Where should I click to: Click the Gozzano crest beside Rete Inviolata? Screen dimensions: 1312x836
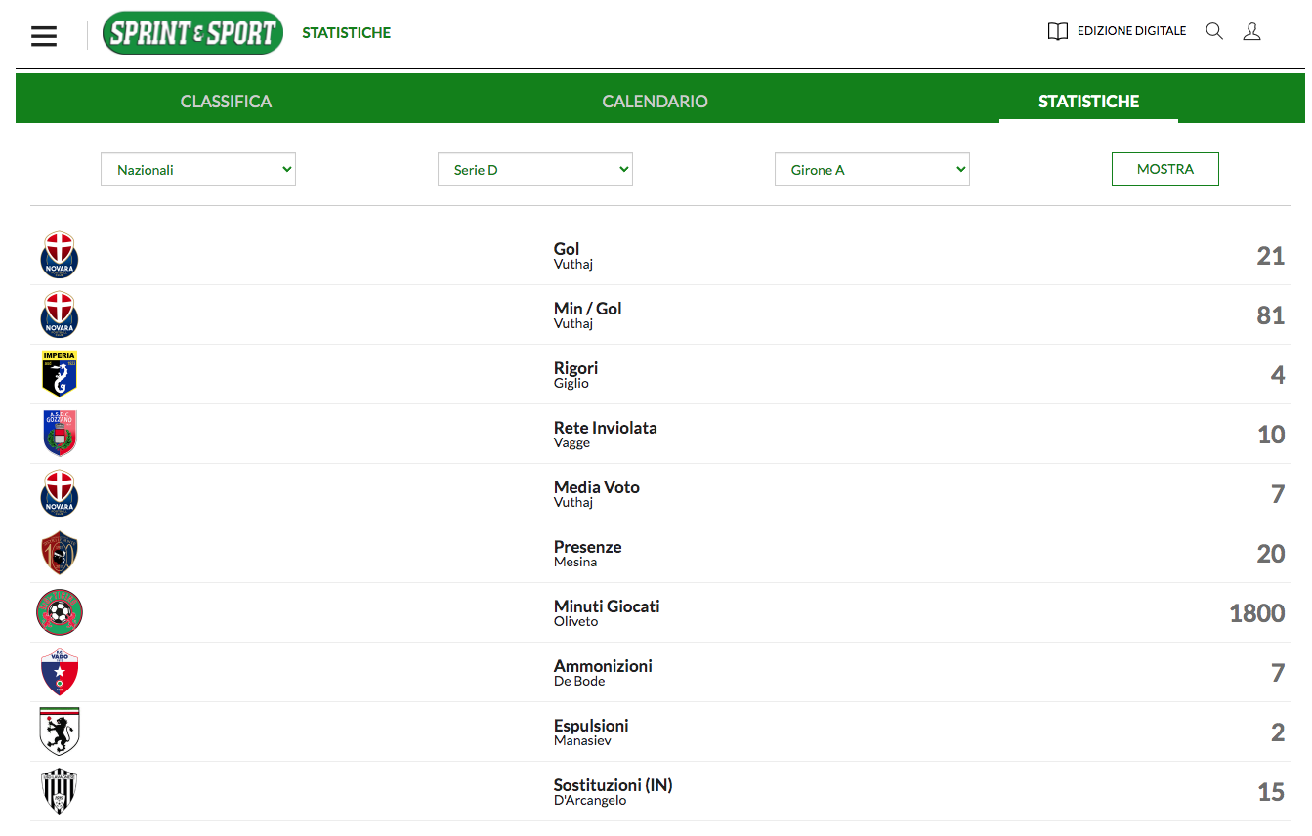[x=60, y=434]
